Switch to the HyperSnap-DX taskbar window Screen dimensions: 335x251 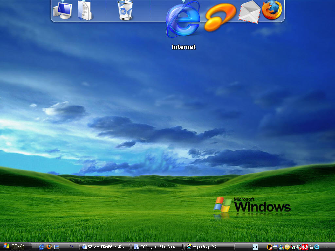209,247
